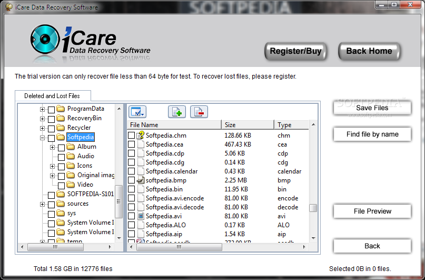The image size is (425, 280).
Task: Click the Save Files button
Action: click(372, 108)
